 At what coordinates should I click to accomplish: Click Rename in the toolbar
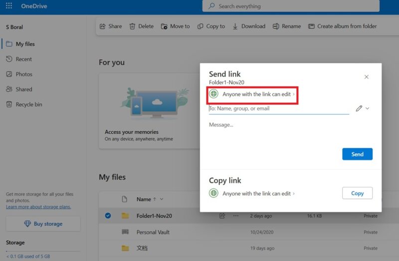coord(287,26)
